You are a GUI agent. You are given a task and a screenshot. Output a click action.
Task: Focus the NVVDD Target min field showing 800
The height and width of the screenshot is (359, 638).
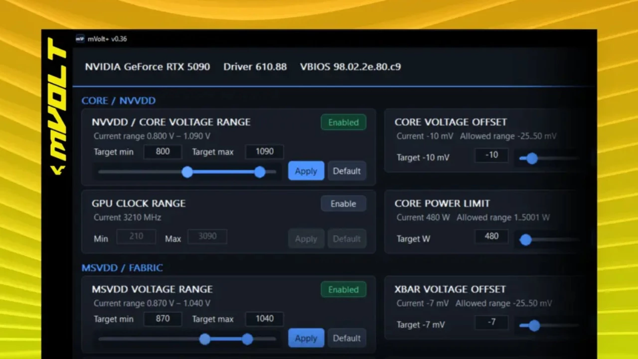tap(163, 152)
